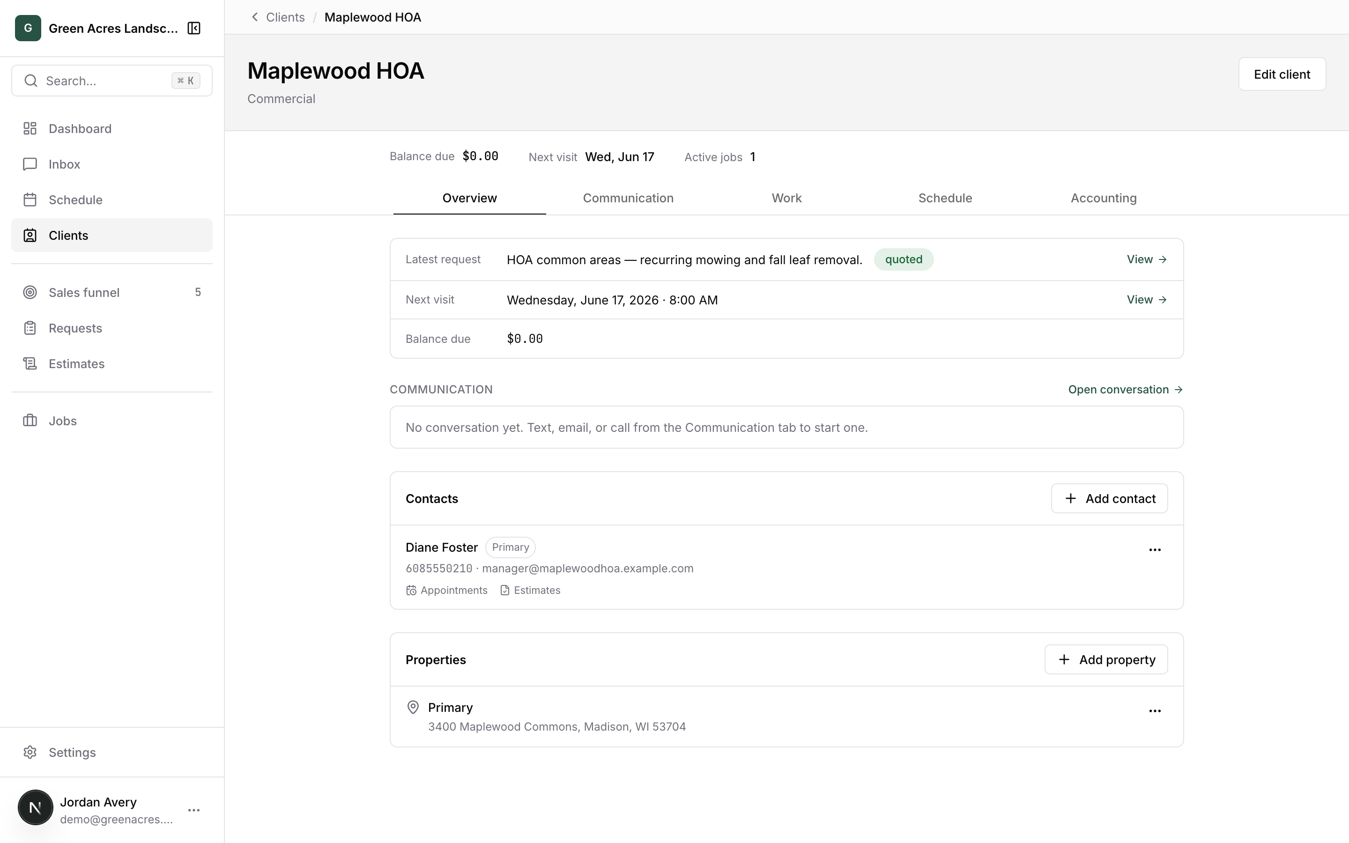The width and height of the screenshot is (1349, 843).
Task: Go back to Clients breadcrumb
Action: coord(285,17)
